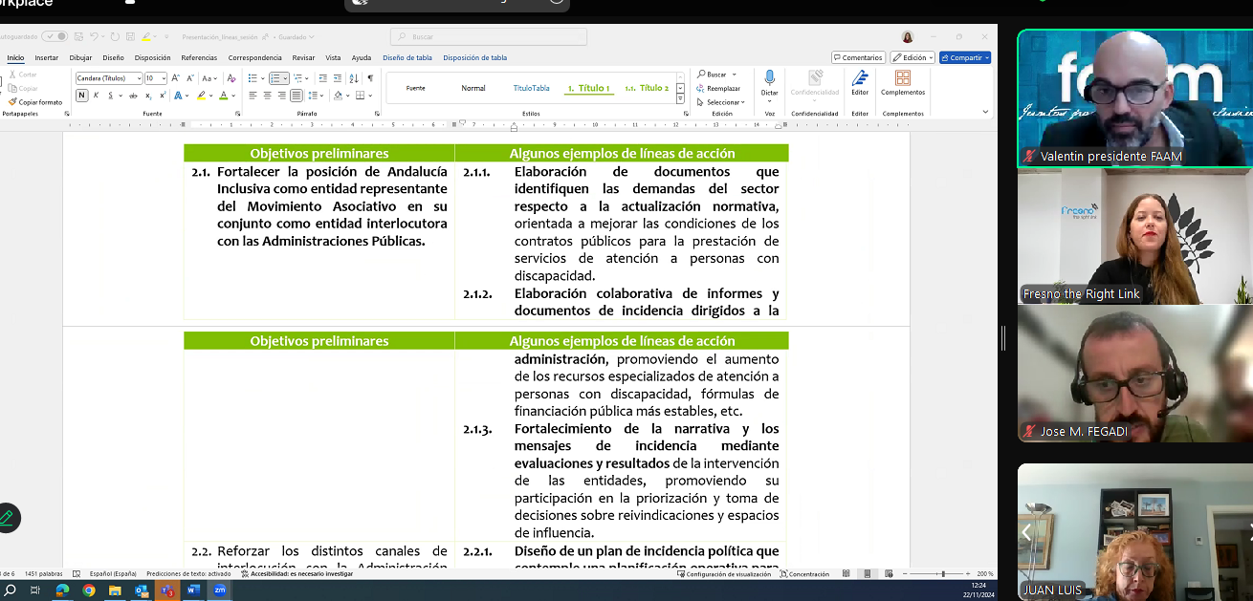The image size is (1253, 601).
Task: Toggle the Autoguardado switch
Action: (55, 36)
